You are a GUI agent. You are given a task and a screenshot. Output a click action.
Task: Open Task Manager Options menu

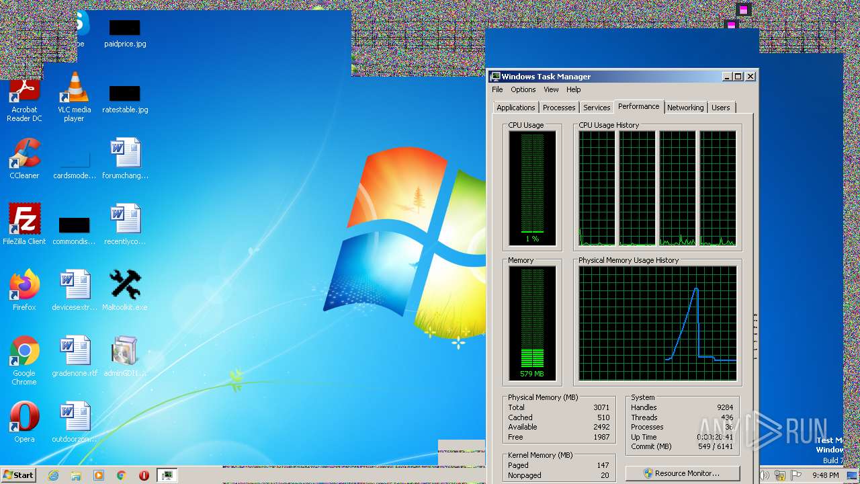[x=523, y=89]
